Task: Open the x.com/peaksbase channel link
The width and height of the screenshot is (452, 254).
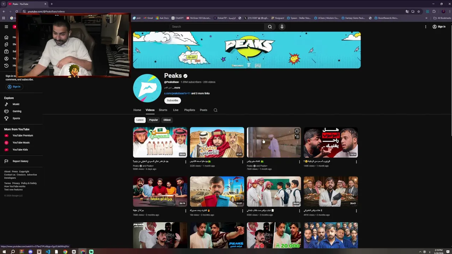Action: [177, 93]
